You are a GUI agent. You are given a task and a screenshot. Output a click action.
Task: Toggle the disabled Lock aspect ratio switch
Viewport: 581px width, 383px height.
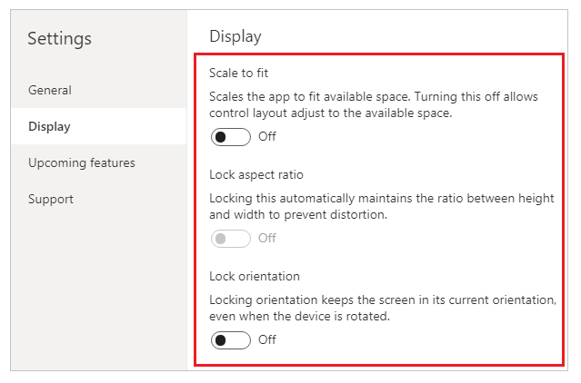click(230, 239)
